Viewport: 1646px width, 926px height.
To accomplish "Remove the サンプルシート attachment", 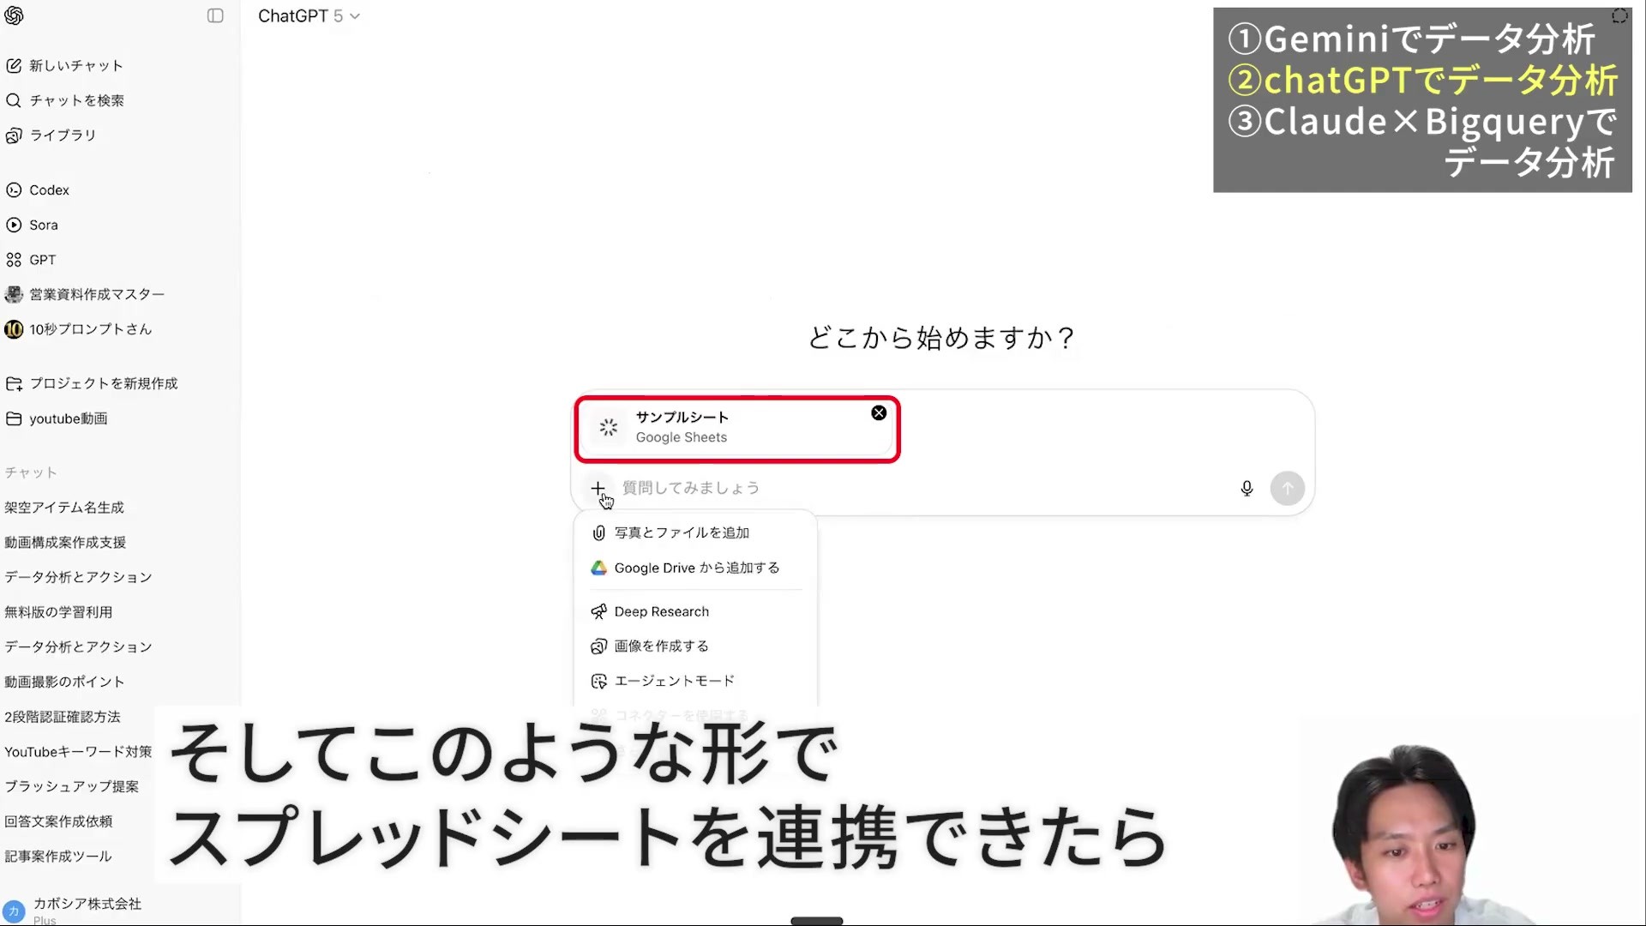I will click(879, 413).
